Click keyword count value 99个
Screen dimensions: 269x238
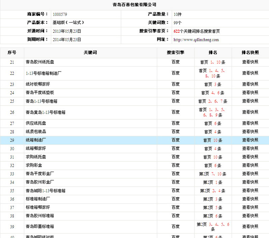178,23
